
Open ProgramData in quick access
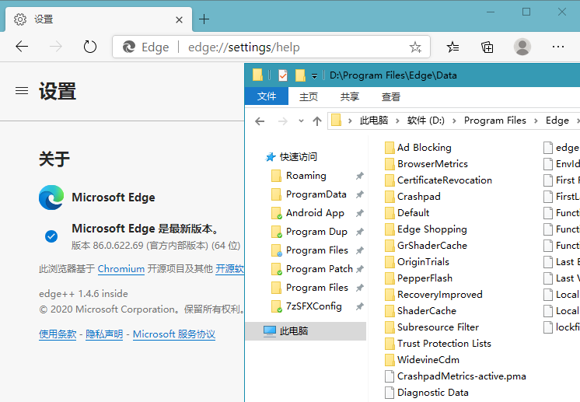pos(316,194)
